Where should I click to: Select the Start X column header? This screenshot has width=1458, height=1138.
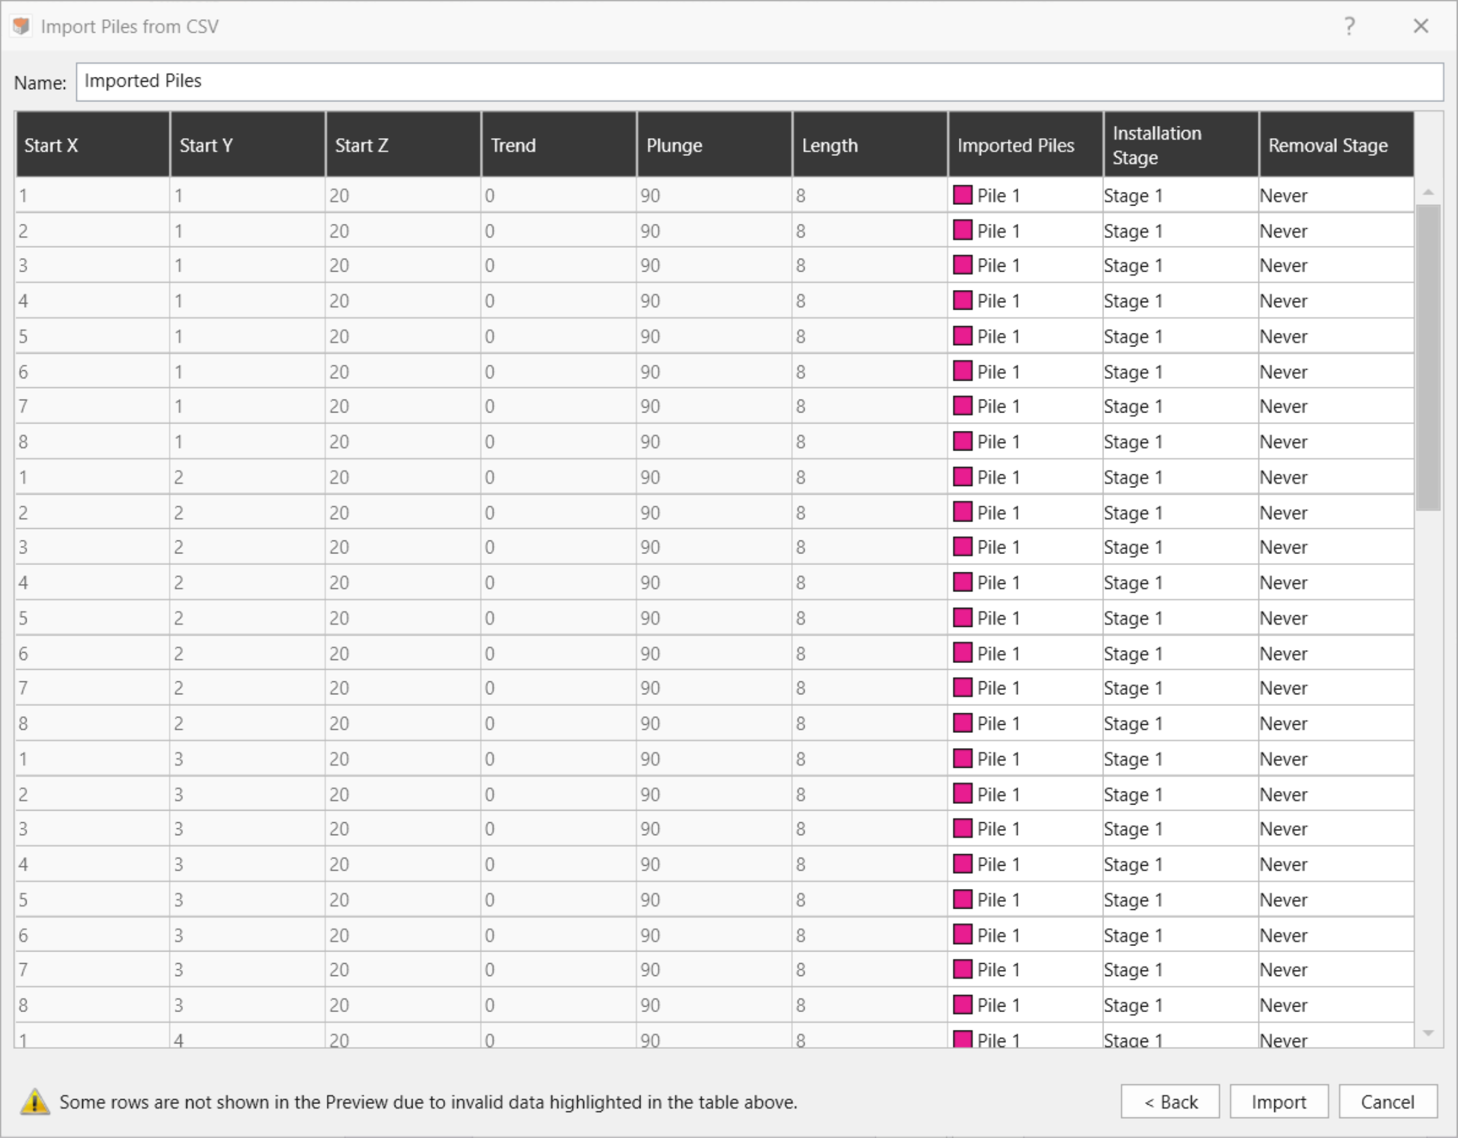click(93, 145)
